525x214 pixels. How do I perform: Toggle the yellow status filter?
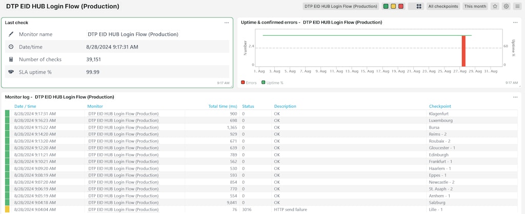pos(393,7)
